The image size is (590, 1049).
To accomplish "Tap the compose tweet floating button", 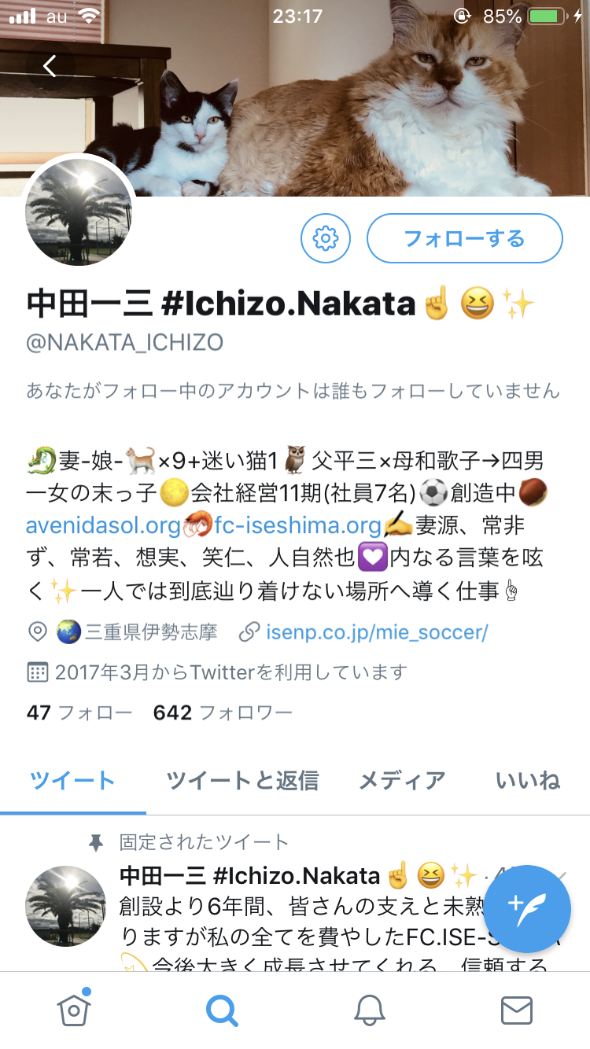I will 527,909.
